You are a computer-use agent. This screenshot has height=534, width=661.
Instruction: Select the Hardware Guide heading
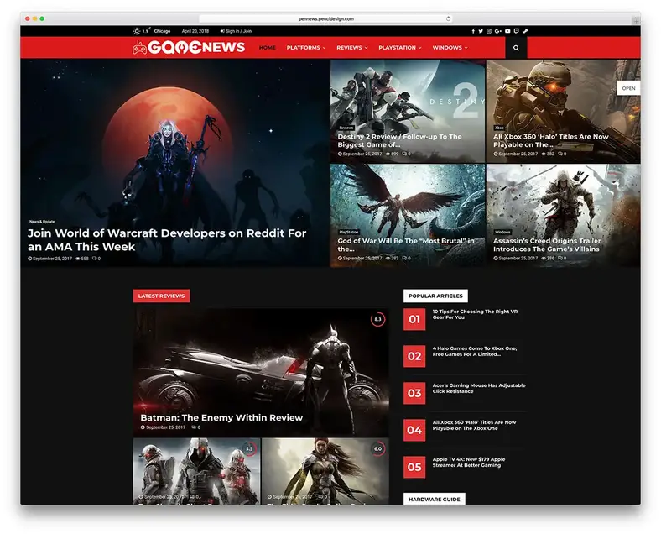click(x=435, y=499)
